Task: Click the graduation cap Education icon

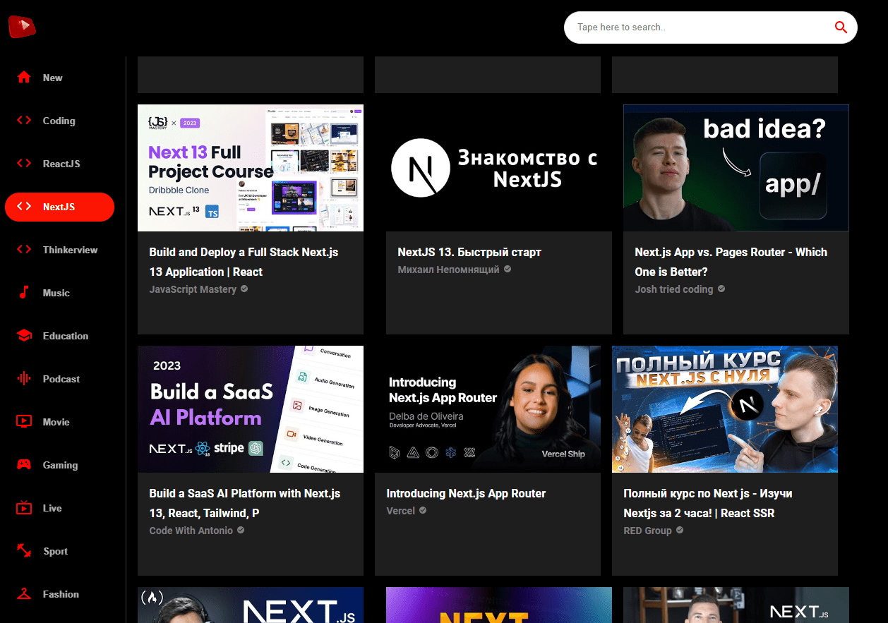Action: point(24,336)
